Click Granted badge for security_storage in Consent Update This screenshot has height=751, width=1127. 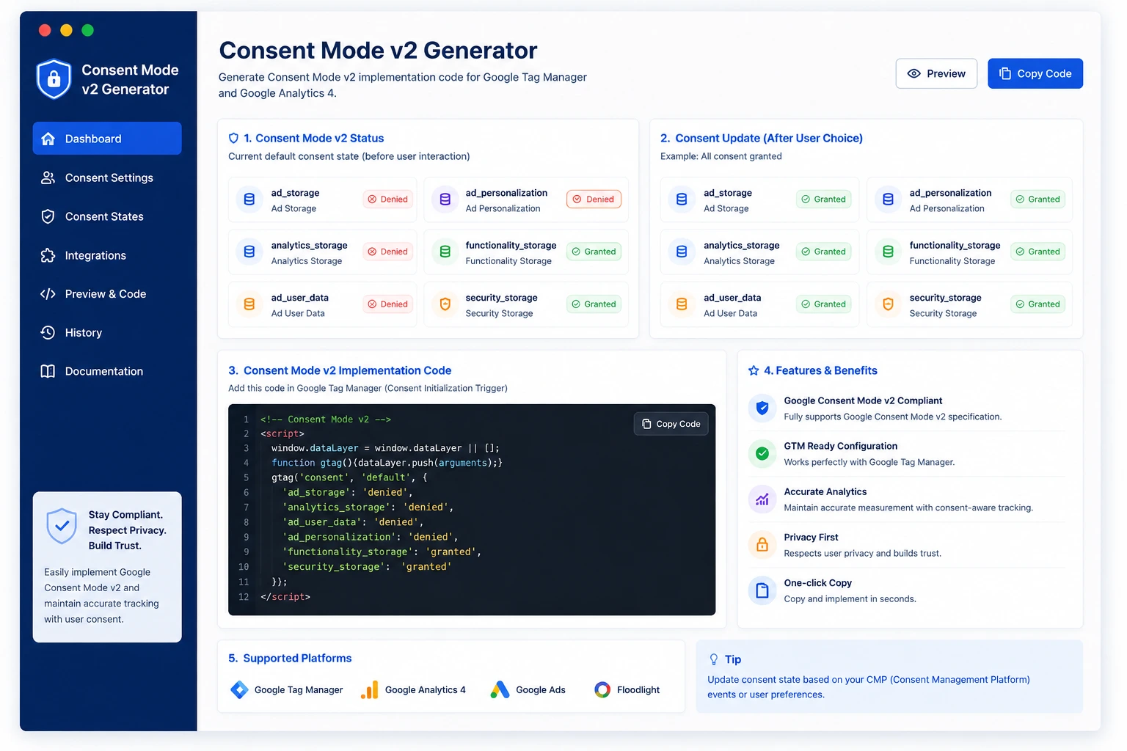1037,304
